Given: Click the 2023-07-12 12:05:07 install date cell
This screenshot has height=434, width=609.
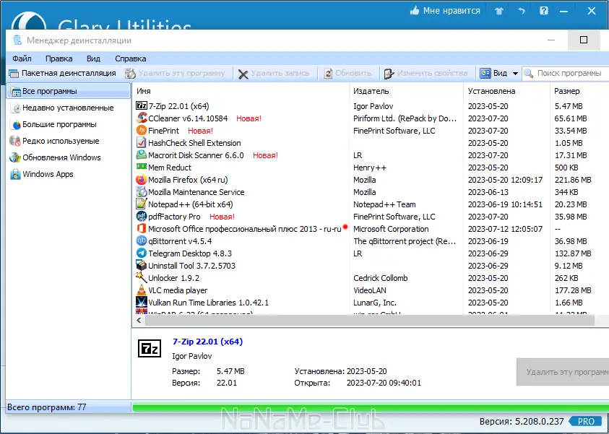Looking at the screenshot, I should pos(505,229).
